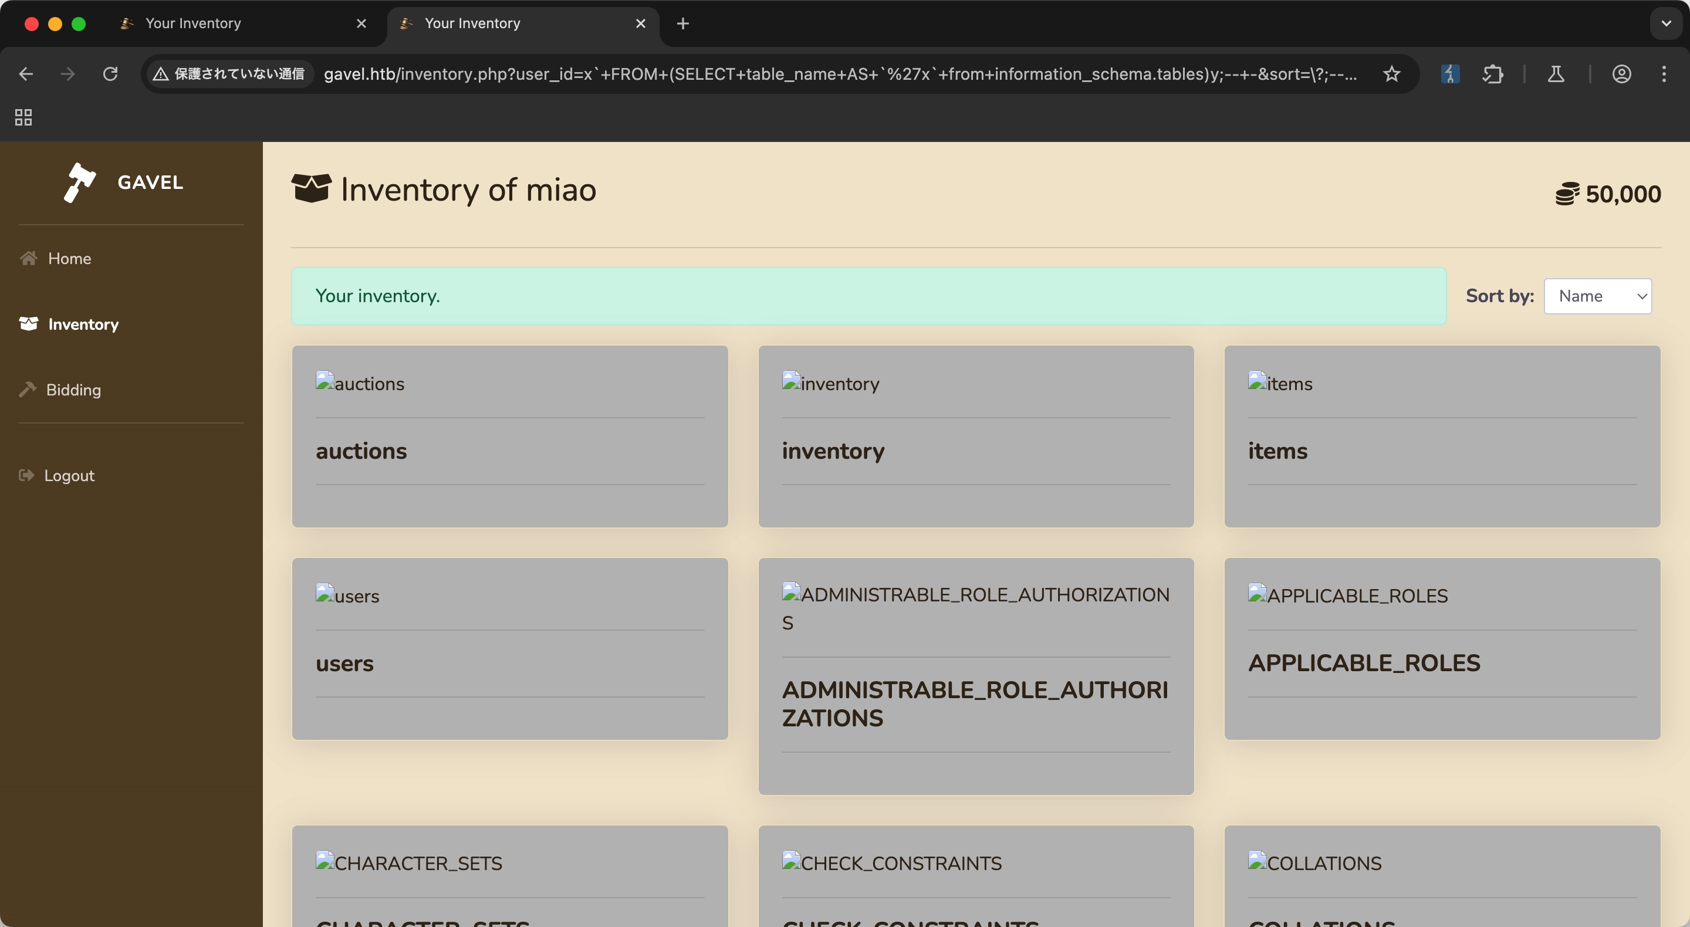Reload the current page
Viewport: 1690px width, 927px height.
[110, 74]
